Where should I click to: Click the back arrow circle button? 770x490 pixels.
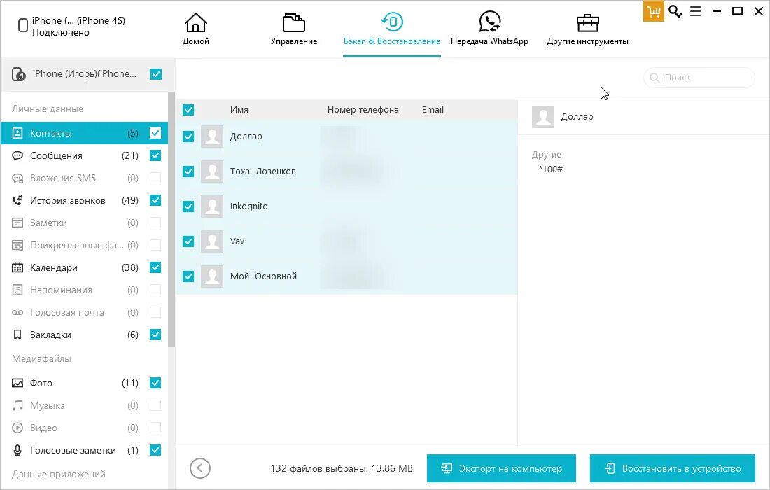point(200,468)
